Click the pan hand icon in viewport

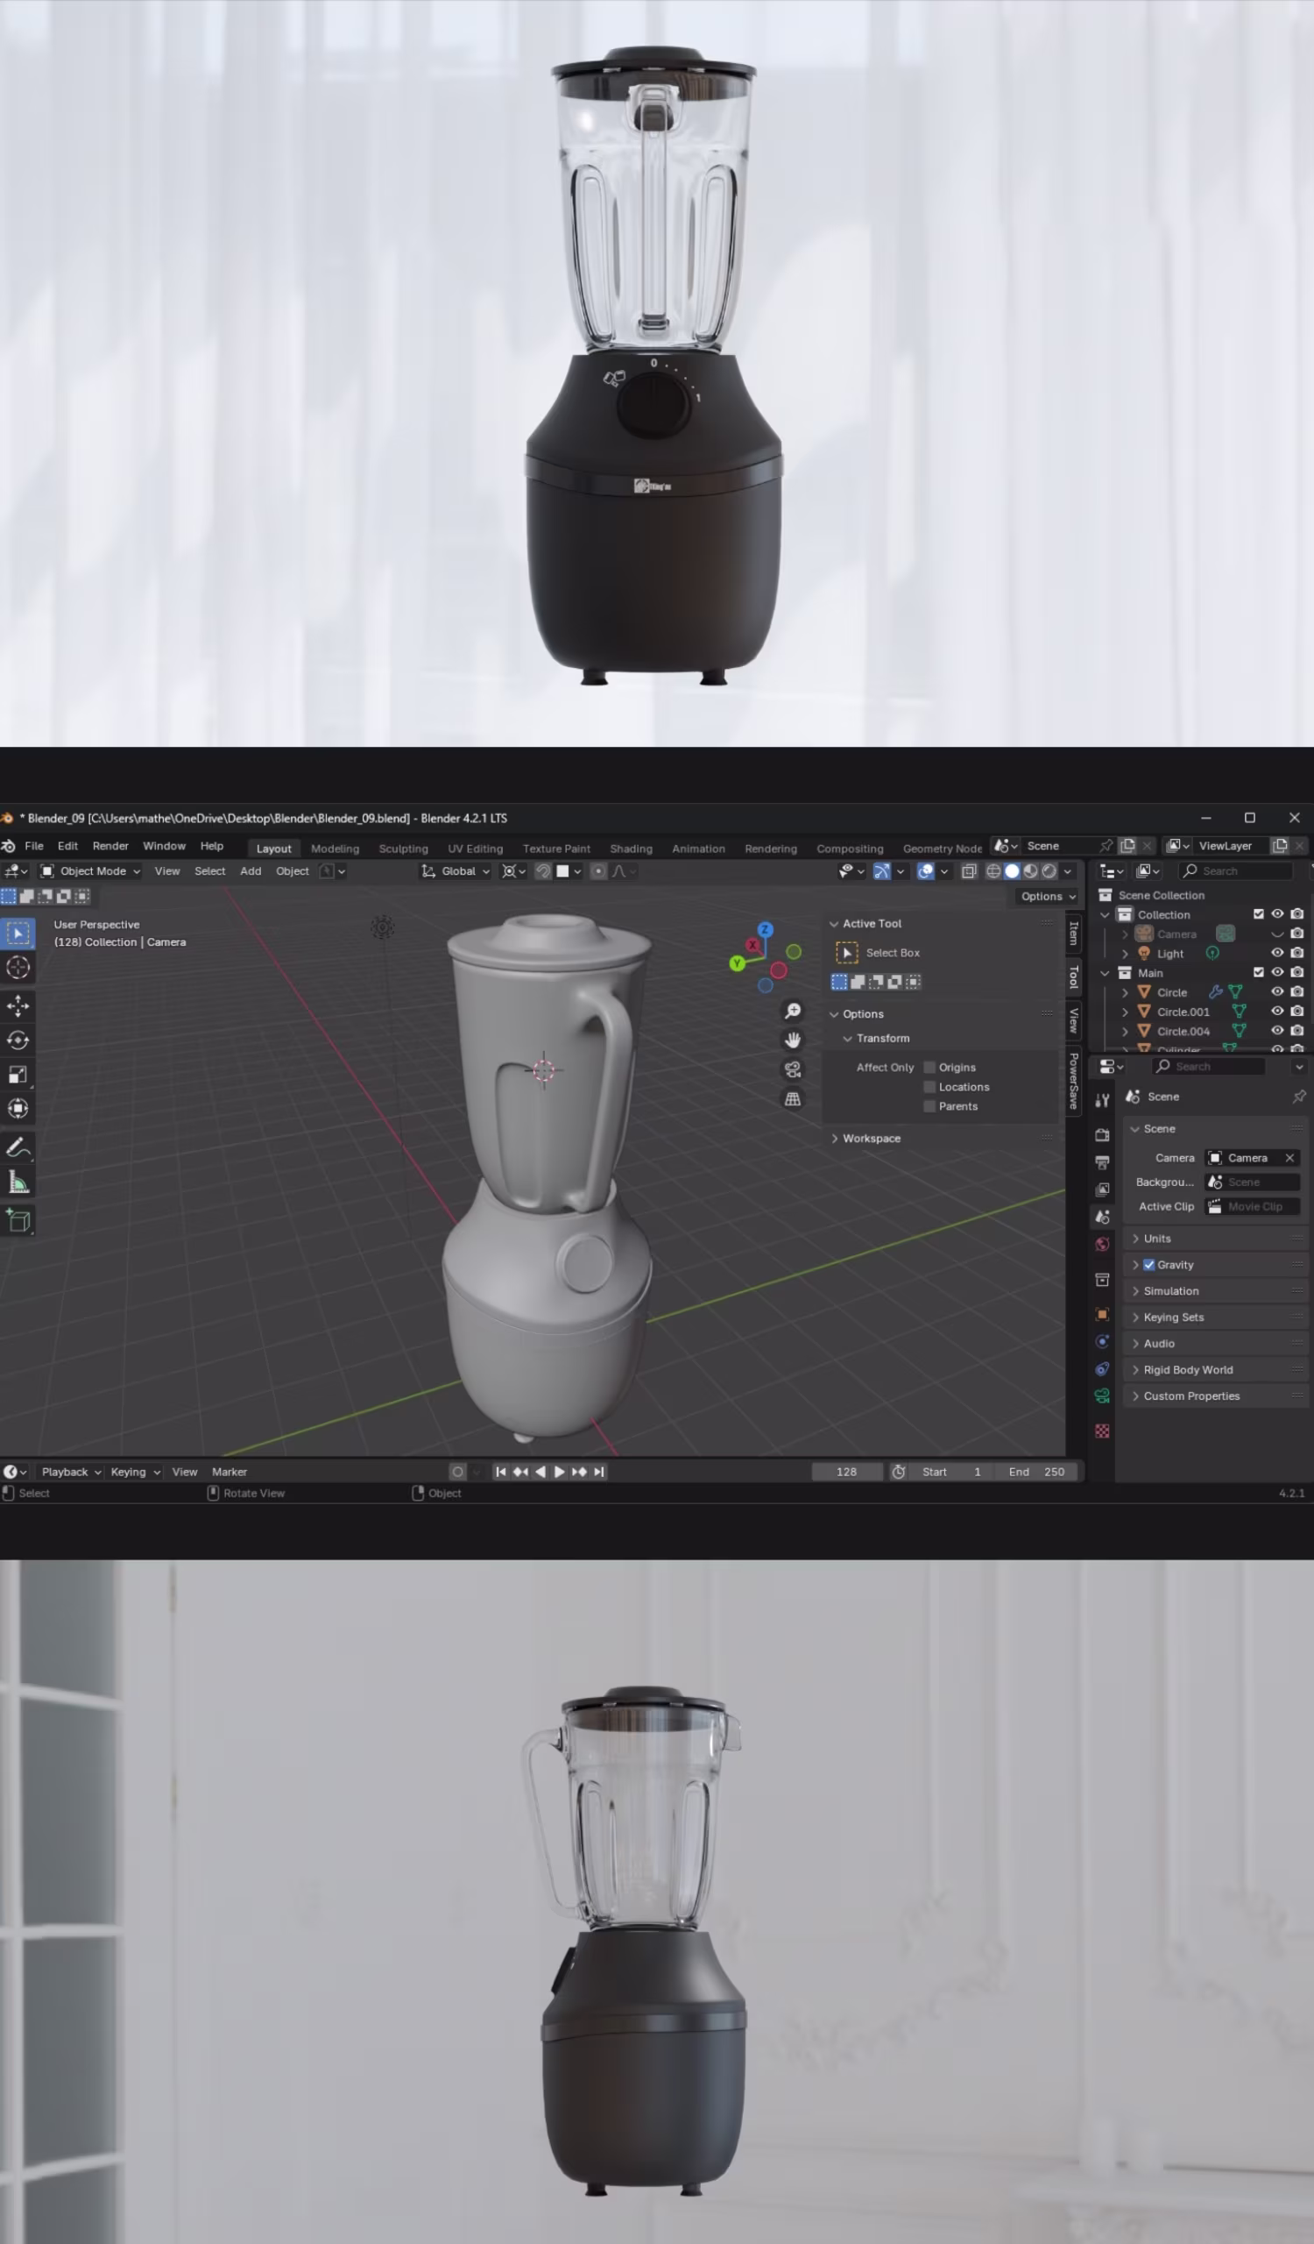tap(793, 1040)
